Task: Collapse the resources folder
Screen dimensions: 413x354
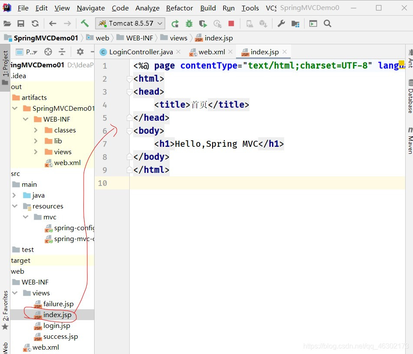Action: 15,206
